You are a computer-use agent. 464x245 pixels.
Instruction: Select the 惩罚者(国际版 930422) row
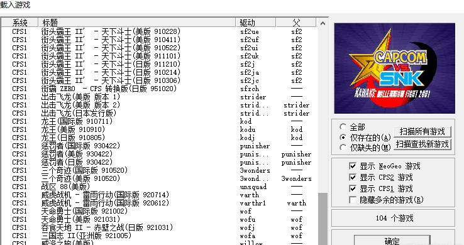click(x=159, y=146)
